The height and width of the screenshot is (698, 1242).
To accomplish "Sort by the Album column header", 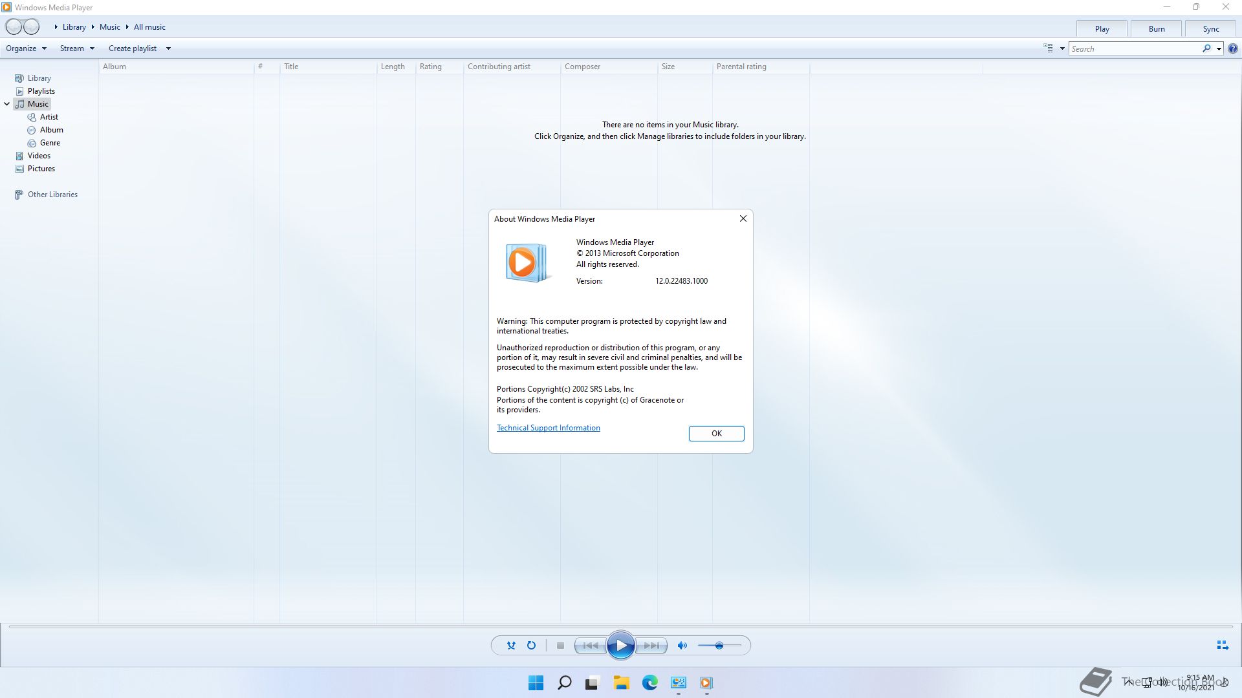I will coord(176,67).
